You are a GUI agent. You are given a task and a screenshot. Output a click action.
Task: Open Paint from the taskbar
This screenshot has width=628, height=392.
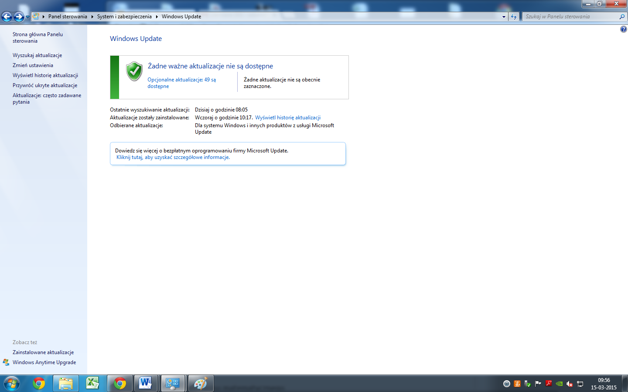click(200, 383)
